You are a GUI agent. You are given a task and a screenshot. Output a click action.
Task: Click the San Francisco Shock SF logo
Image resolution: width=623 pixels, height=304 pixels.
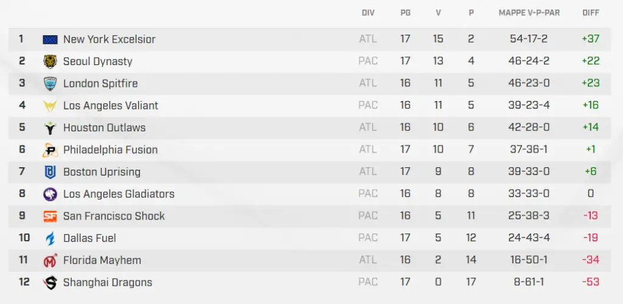(50, 216)
